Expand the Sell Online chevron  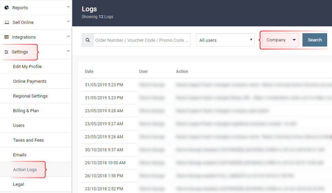(x=68, y=22)
